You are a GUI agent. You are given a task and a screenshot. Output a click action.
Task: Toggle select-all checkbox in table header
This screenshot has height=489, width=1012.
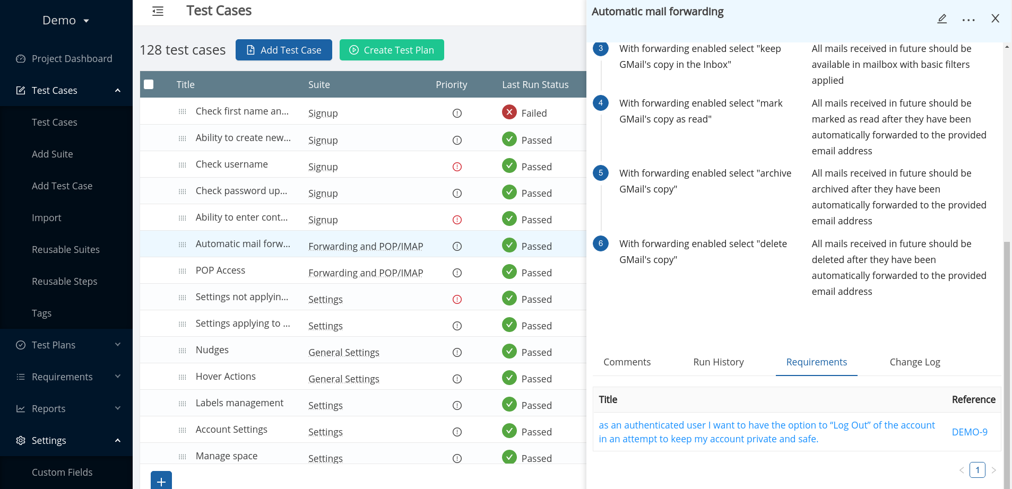point(149,84)
